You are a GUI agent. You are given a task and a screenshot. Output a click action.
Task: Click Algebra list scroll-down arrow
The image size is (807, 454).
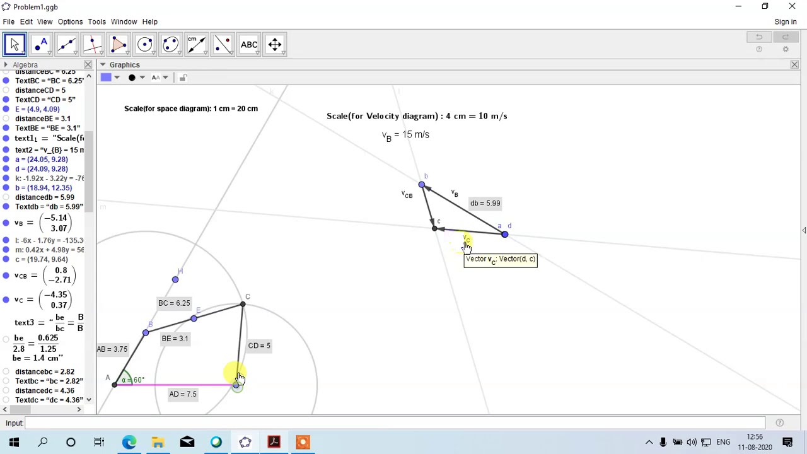pyautogui.click(x=89, y=400)
